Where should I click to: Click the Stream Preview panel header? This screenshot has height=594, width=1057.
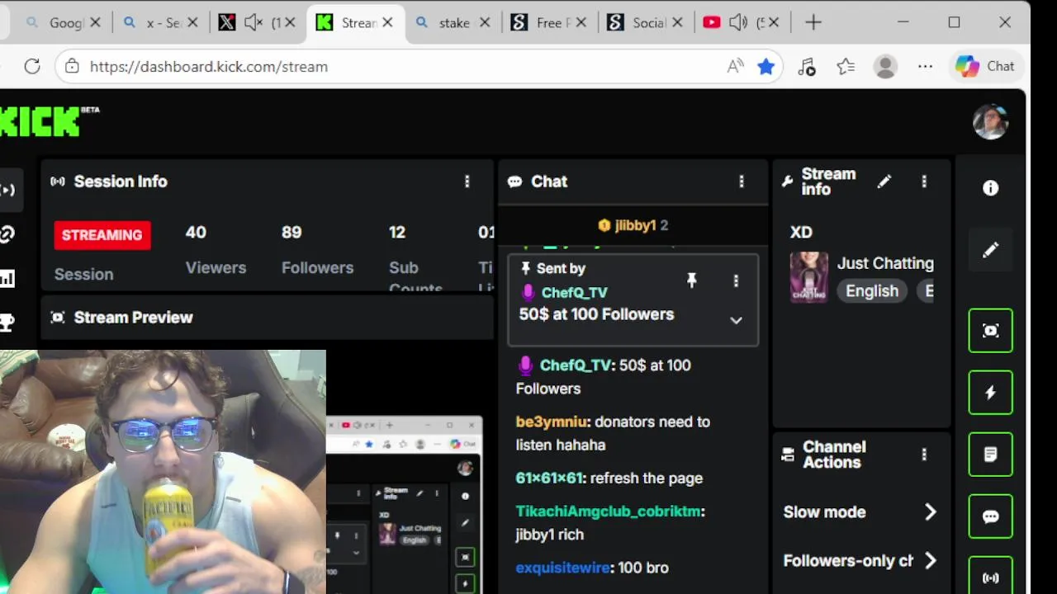(268, 318)
